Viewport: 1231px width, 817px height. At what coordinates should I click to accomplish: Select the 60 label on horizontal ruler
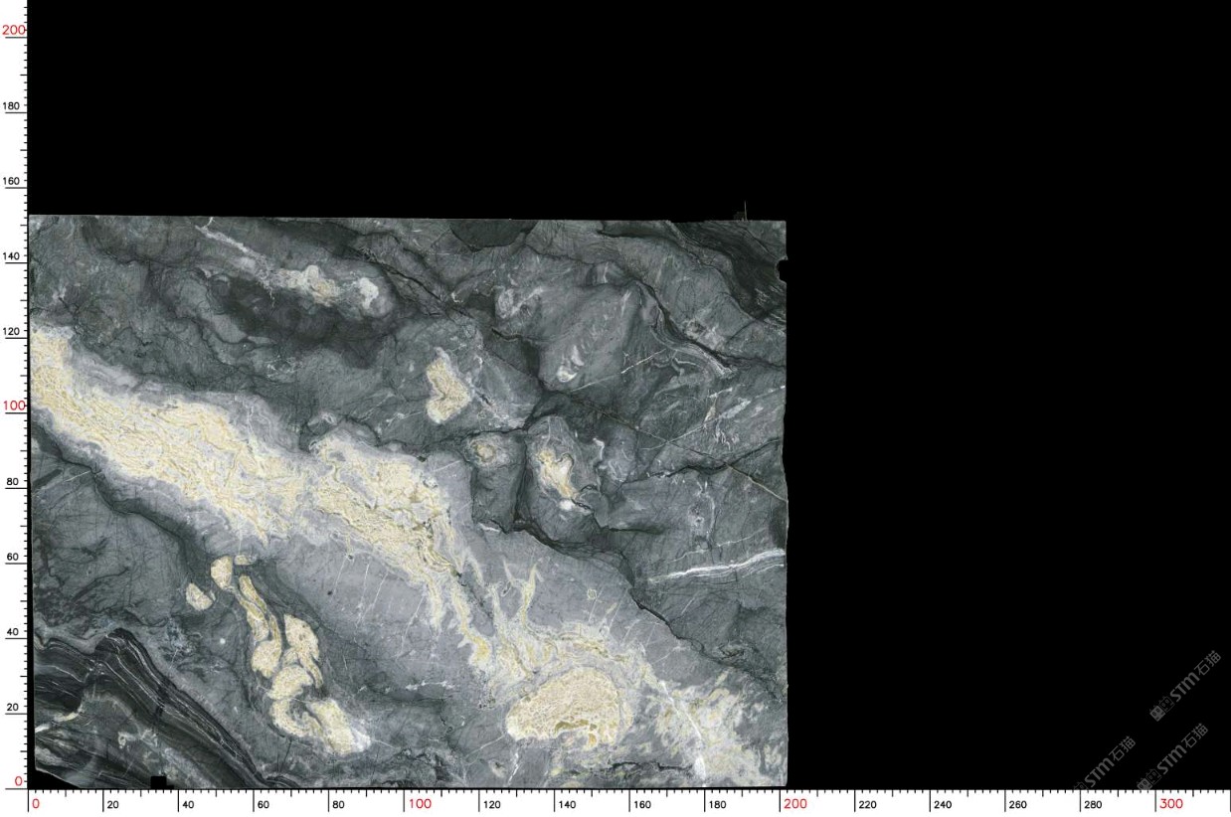pos(264,805)
